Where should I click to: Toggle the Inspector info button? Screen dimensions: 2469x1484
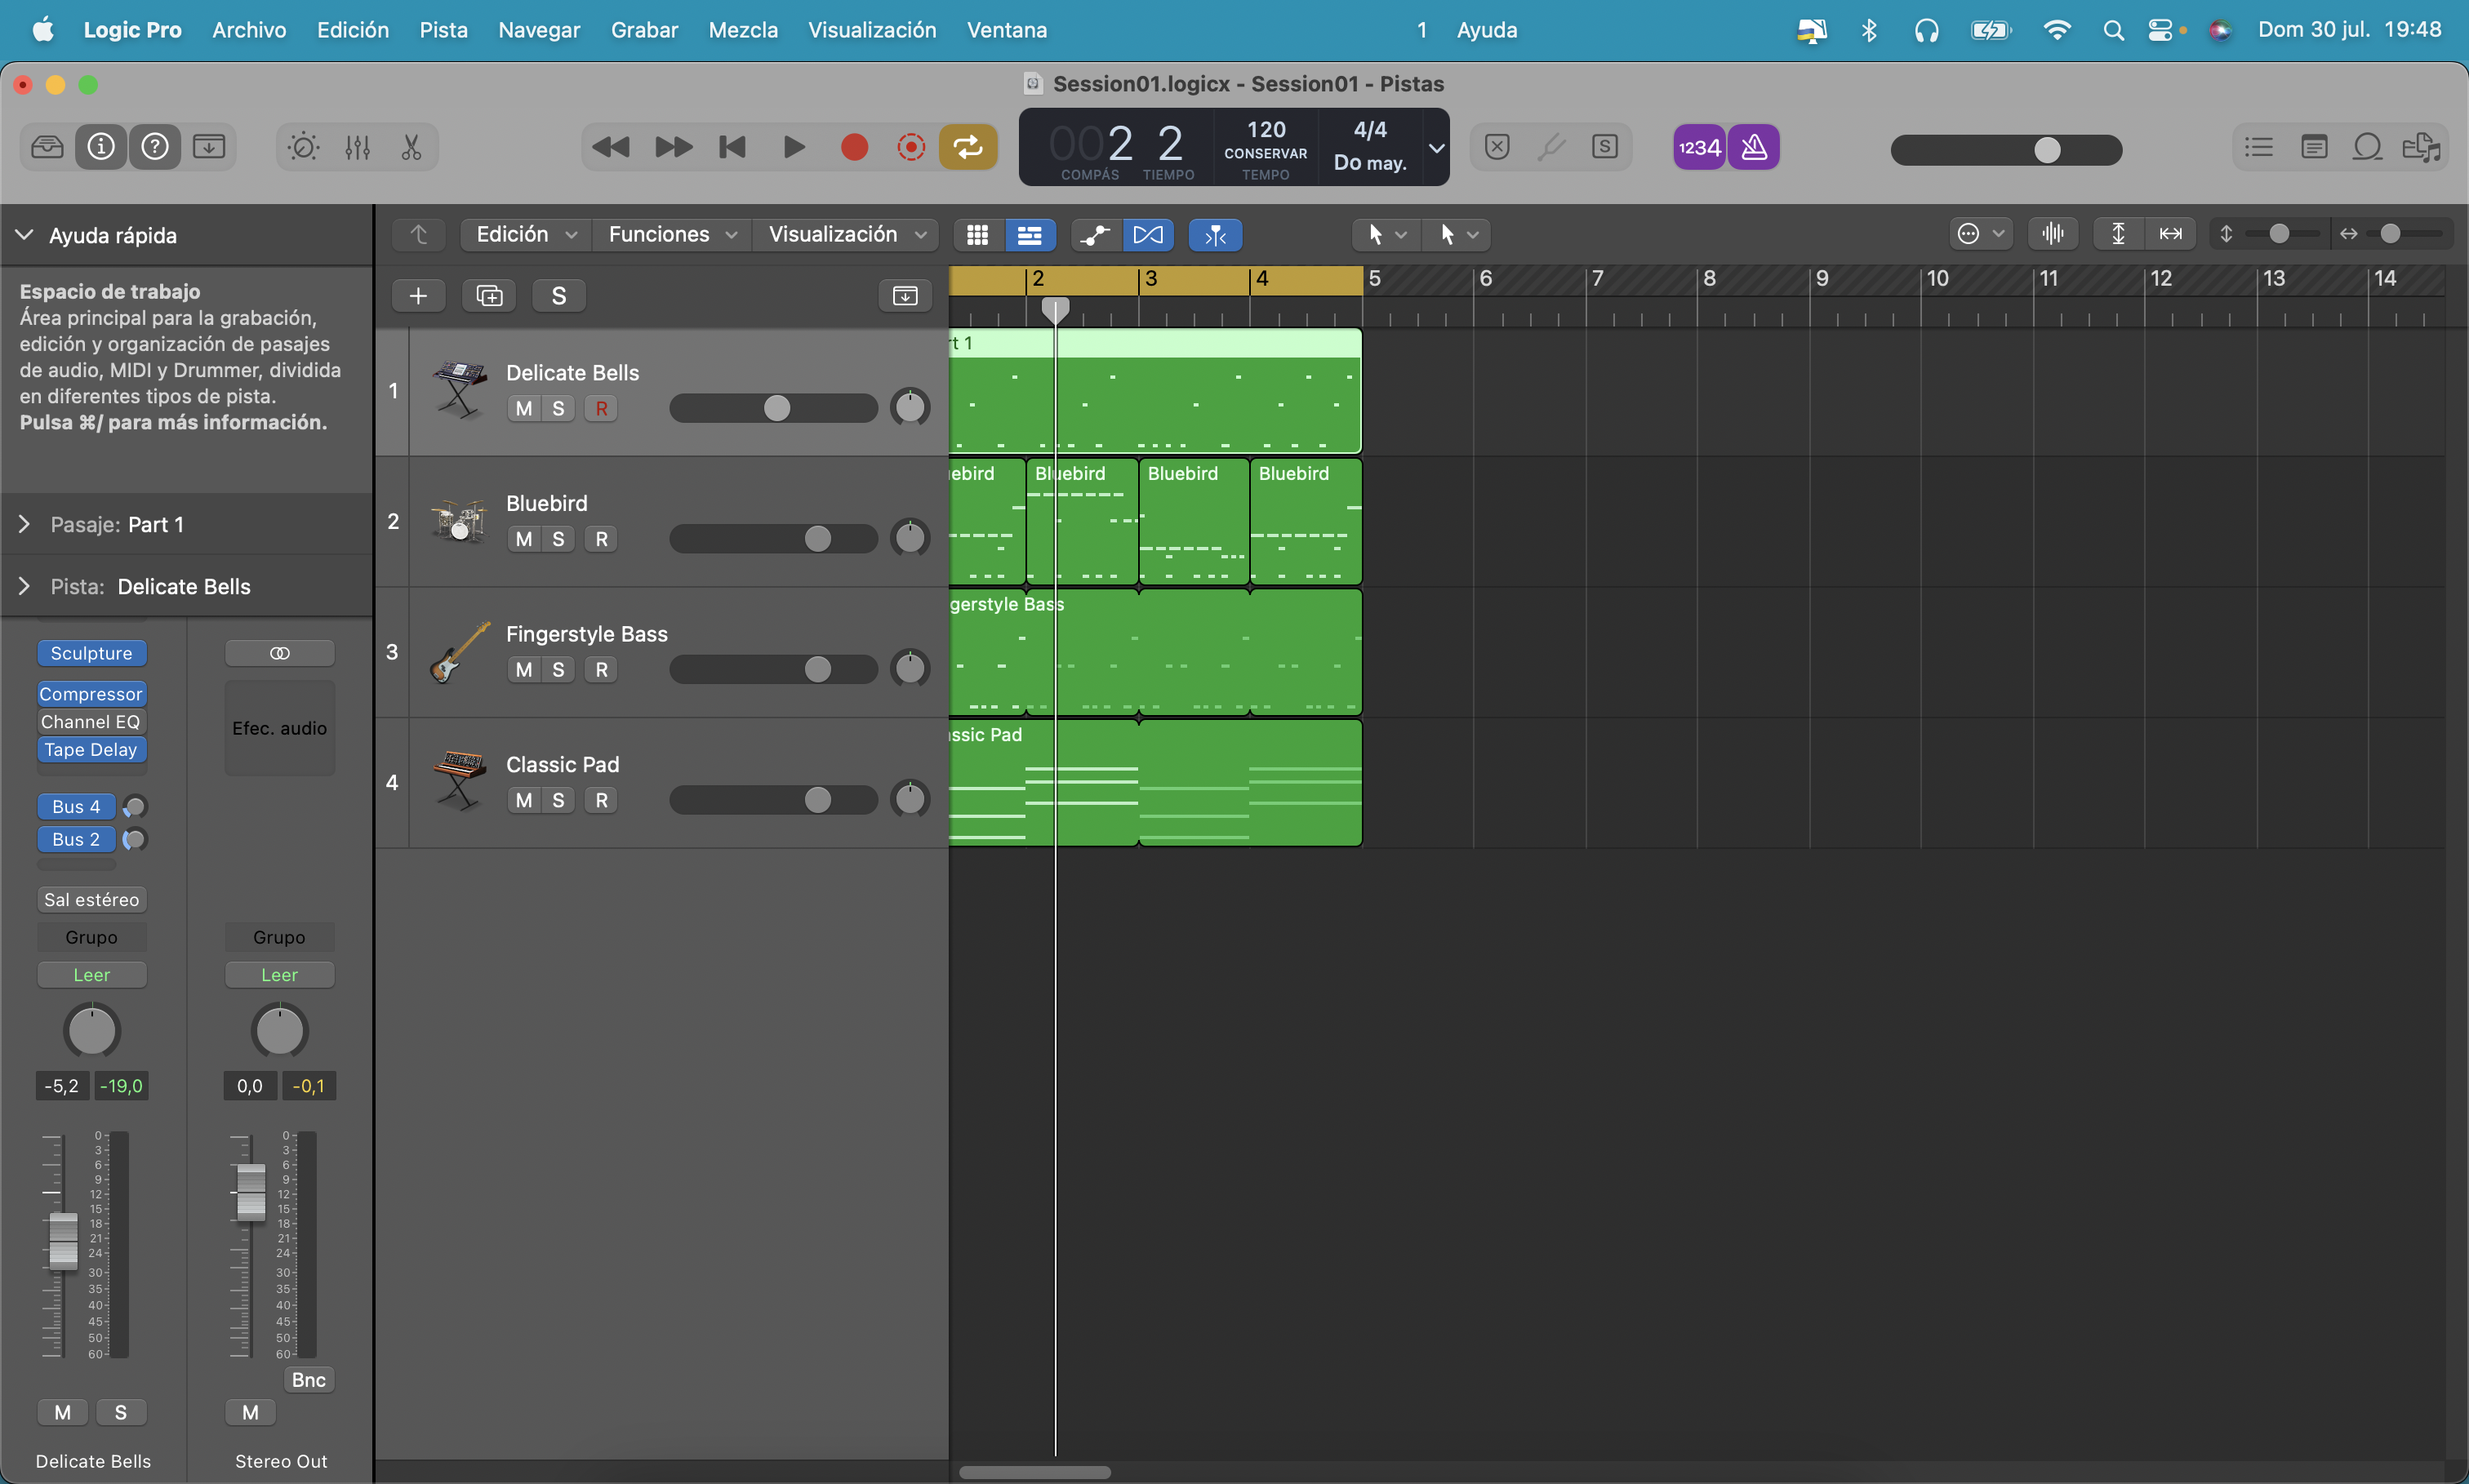click(101, 147)
